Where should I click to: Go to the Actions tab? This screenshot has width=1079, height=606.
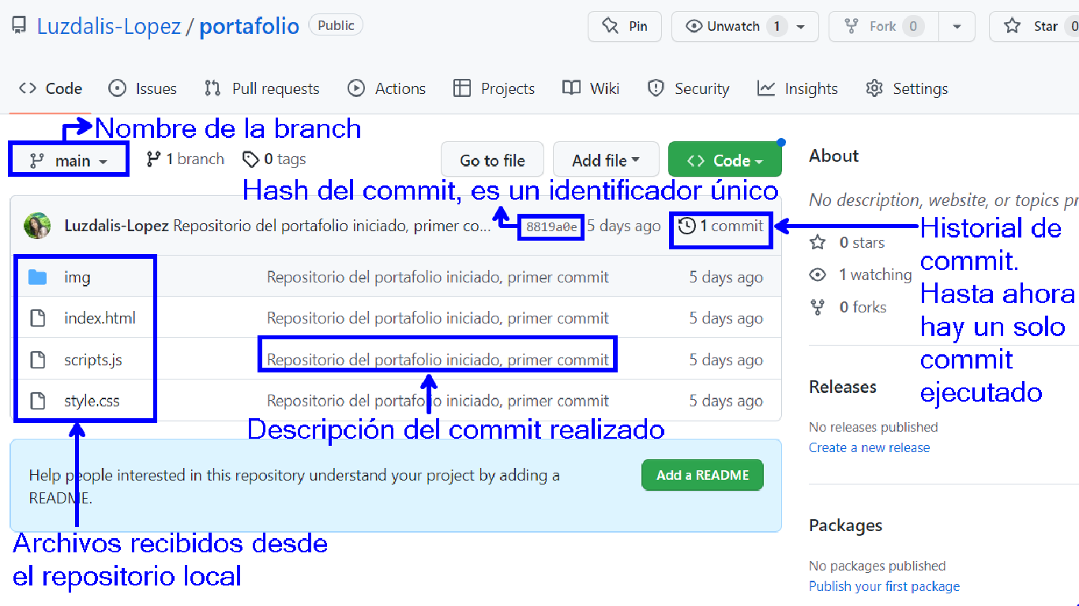(x=387, y=88)
